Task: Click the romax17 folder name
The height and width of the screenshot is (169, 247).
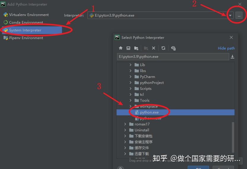Action: tap(142, 124)
